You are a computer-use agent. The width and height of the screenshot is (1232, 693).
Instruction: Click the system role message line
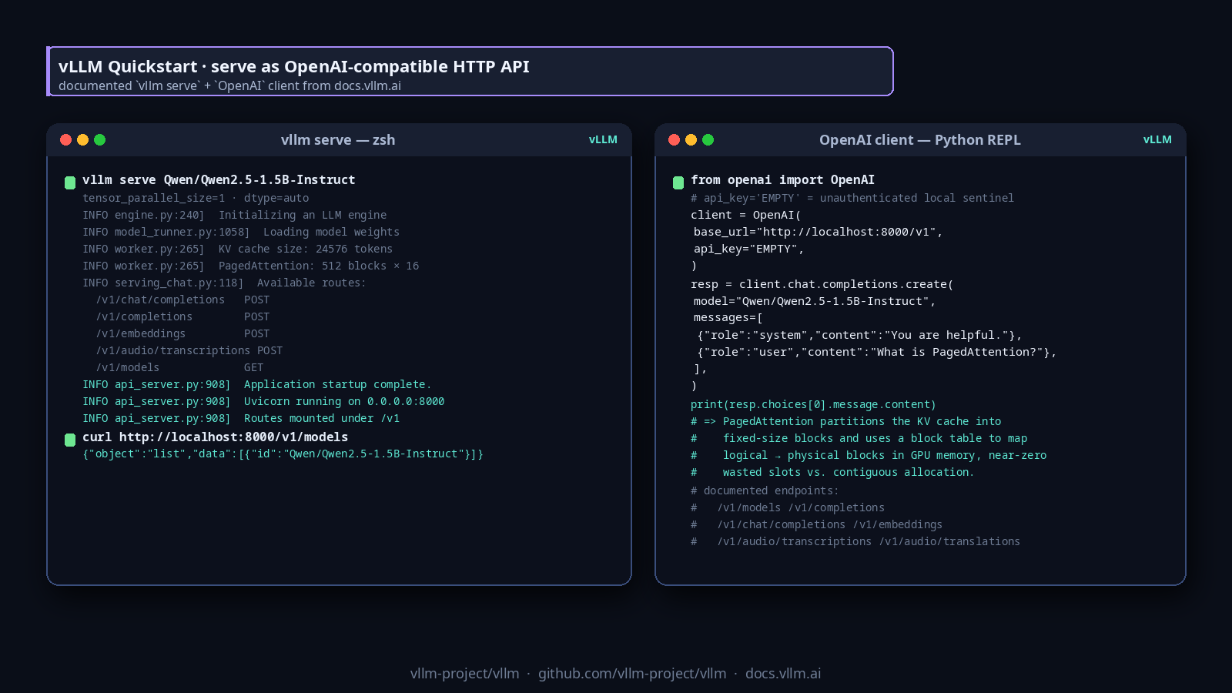tap(860, 335)
